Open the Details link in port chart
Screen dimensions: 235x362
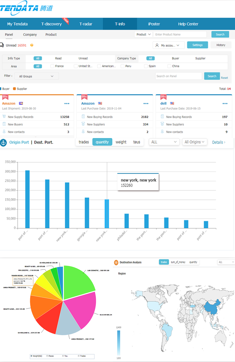(x=219, y=142)
